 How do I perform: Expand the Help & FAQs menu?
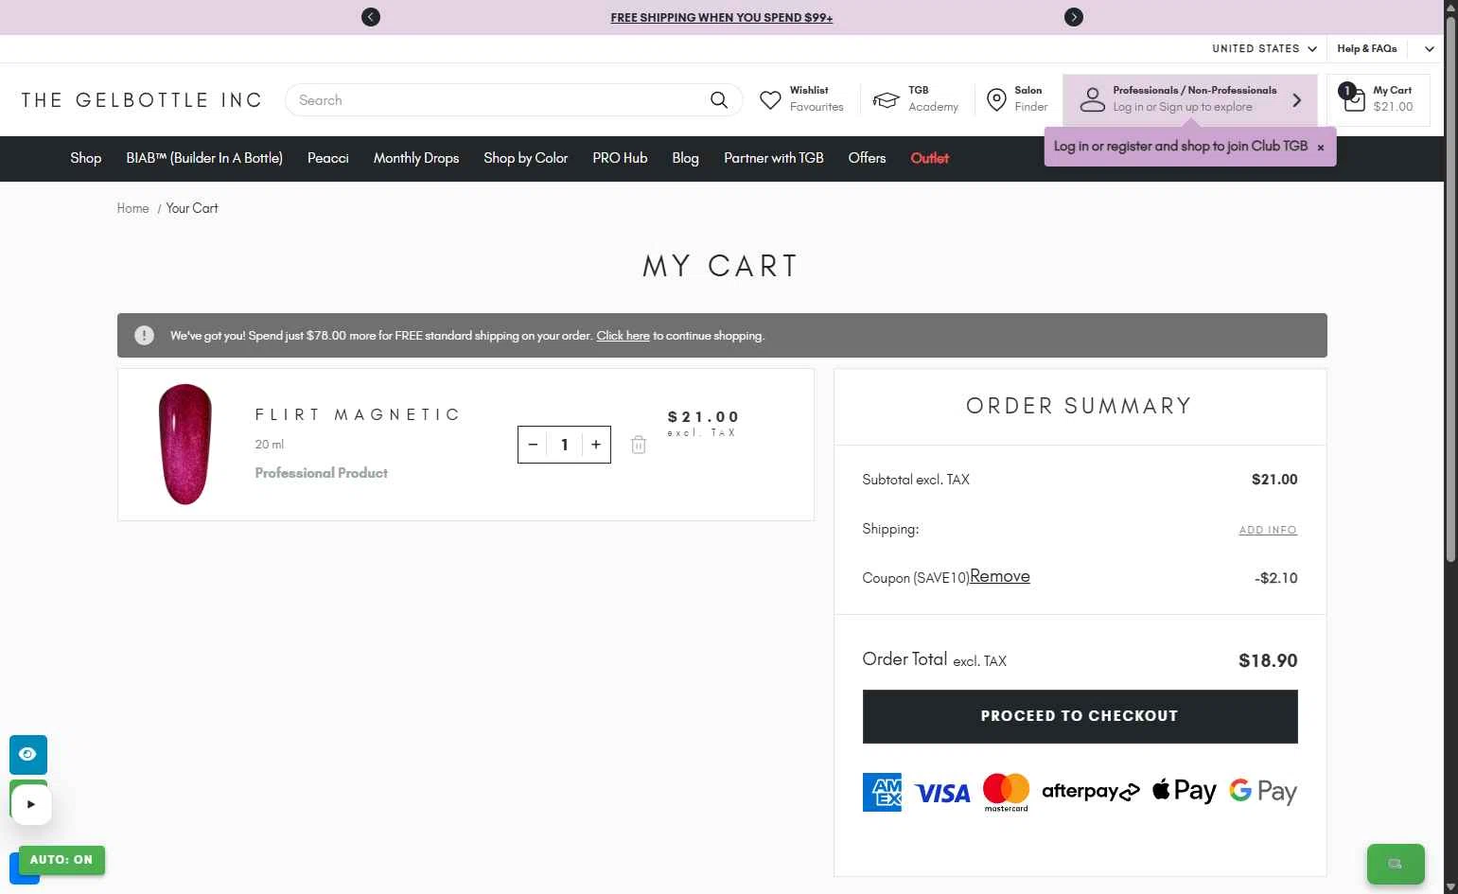(1366, 48)
